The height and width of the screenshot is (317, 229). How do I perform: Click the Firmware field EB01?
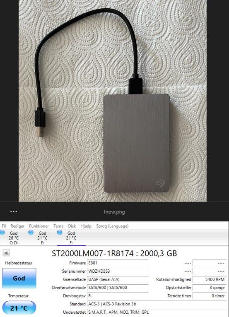click(118, 263)
